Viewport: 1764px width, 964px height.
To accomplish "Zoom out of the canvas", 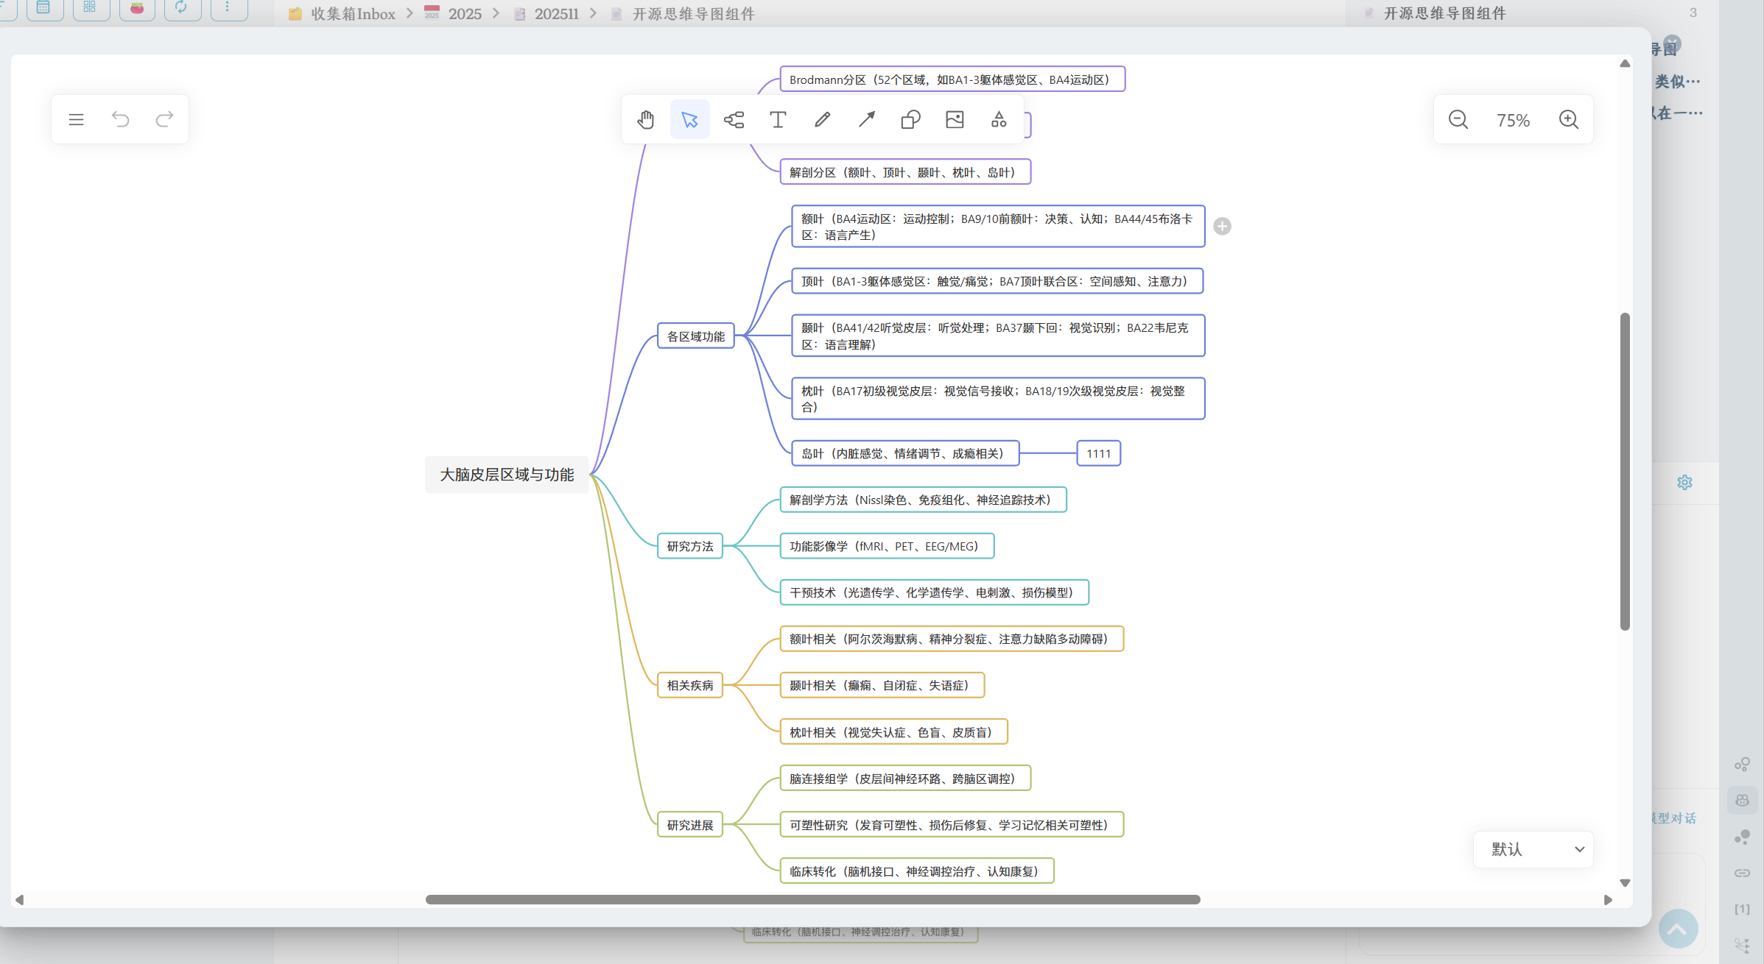I will pyautogui.click(x=1458, y=120).
